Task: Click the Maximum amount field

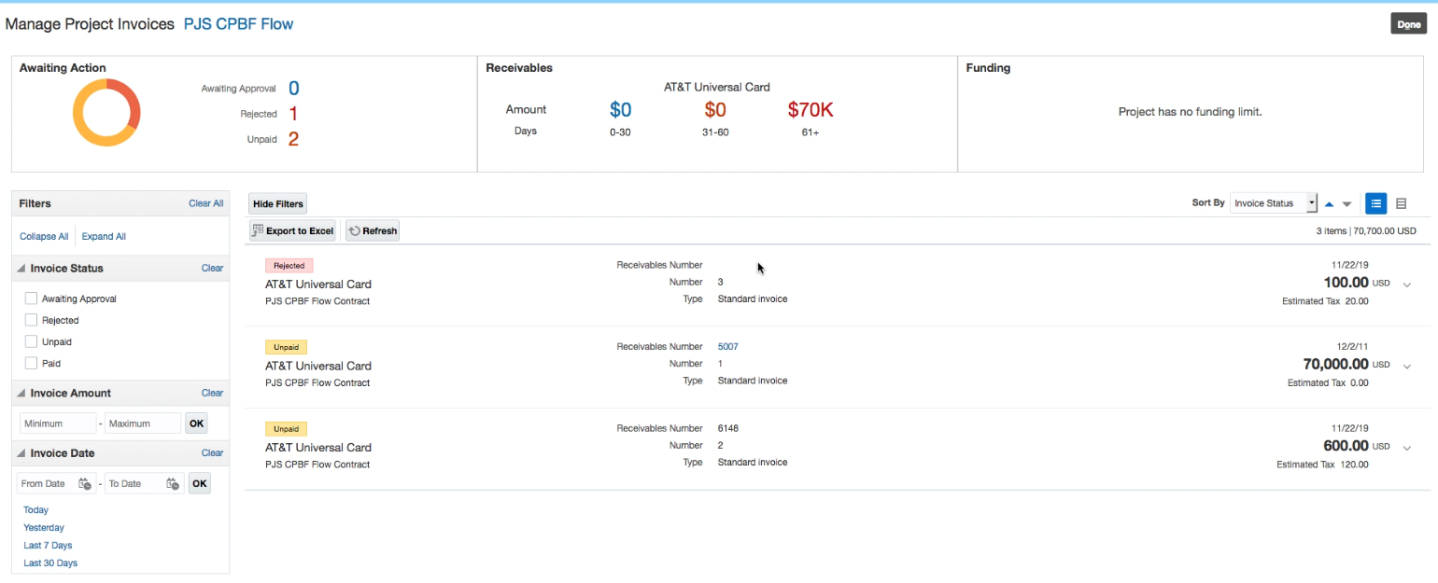Action: (142, 423)
